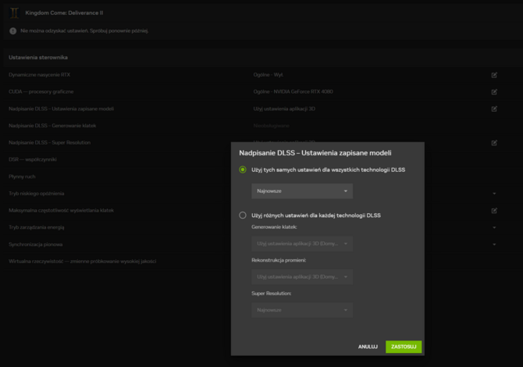Click the Kingdom Come: Deliverance II game icon

(x=14, y=13)
